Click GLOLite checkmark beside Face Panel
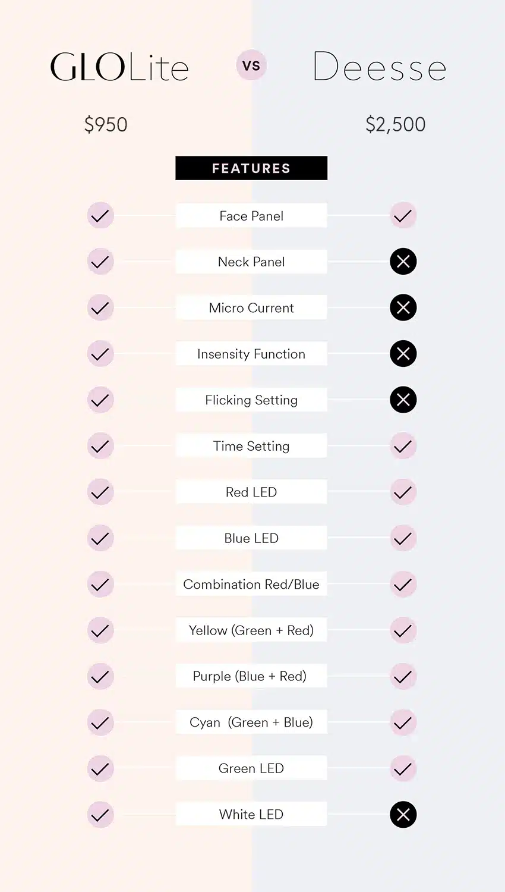Image resolution: width=505 pixels, height=892 pixels. click(100, 215)
